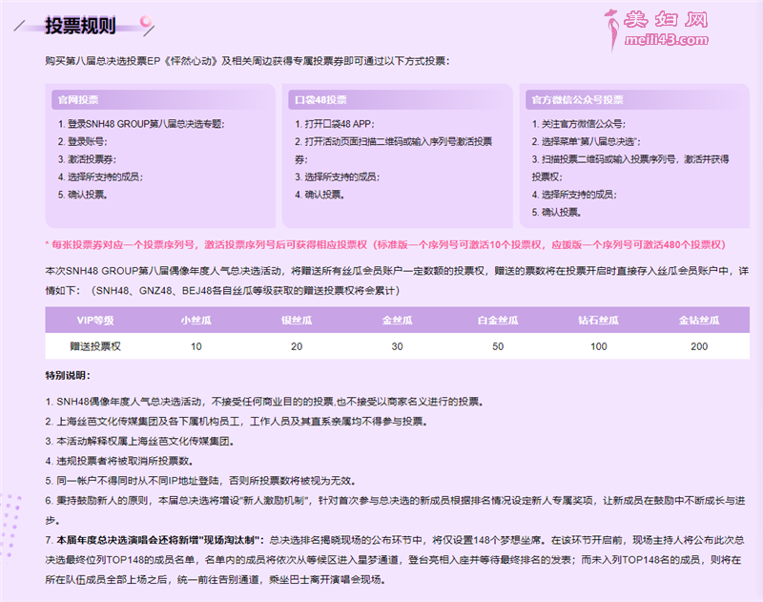Screen dimensions: 763x602
Task: Click the "钻石丝瓜" column header
Action: (599, 321)
